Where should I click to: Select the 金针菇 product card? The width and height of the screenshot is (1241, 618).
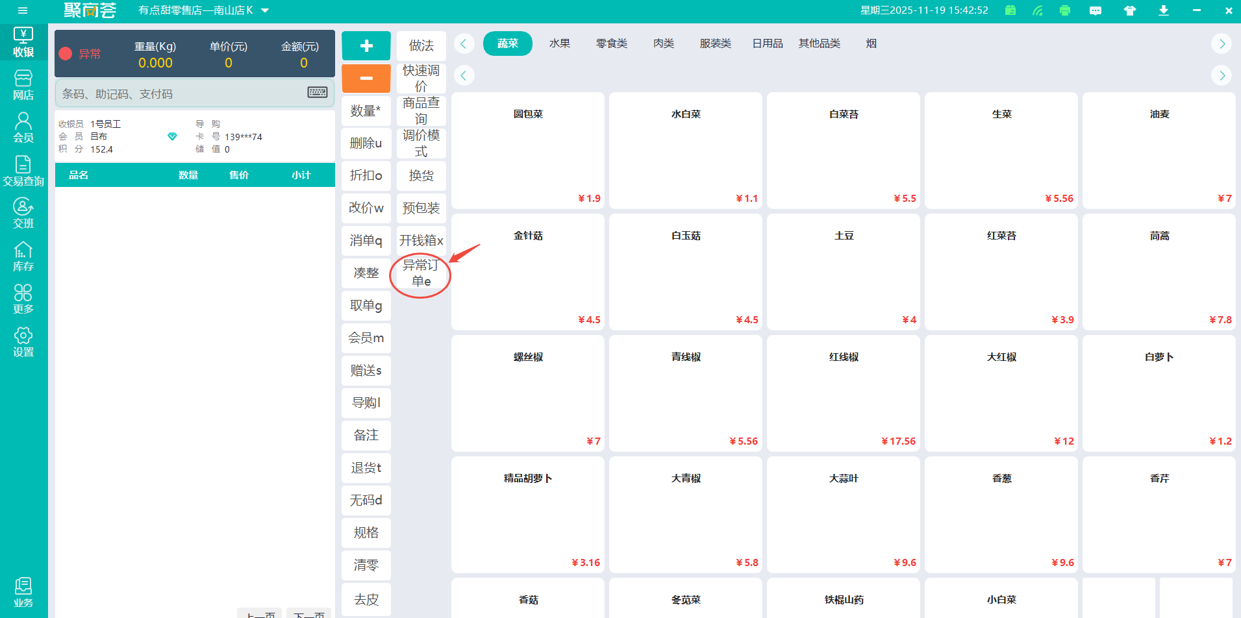tap(528, 272)
